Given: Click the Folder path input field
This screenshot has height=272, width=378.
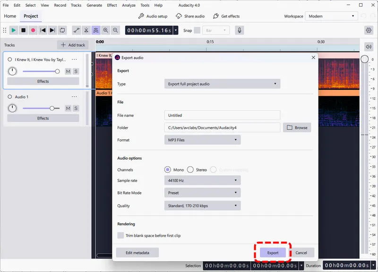Looking at the screenshot, I should click(x=222, y=127).
